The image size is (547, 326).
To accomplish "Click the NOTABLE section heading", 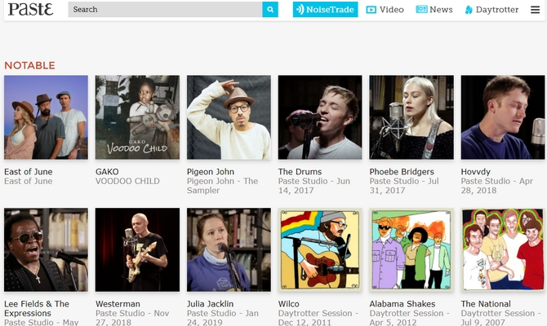I will click(29, 65).
